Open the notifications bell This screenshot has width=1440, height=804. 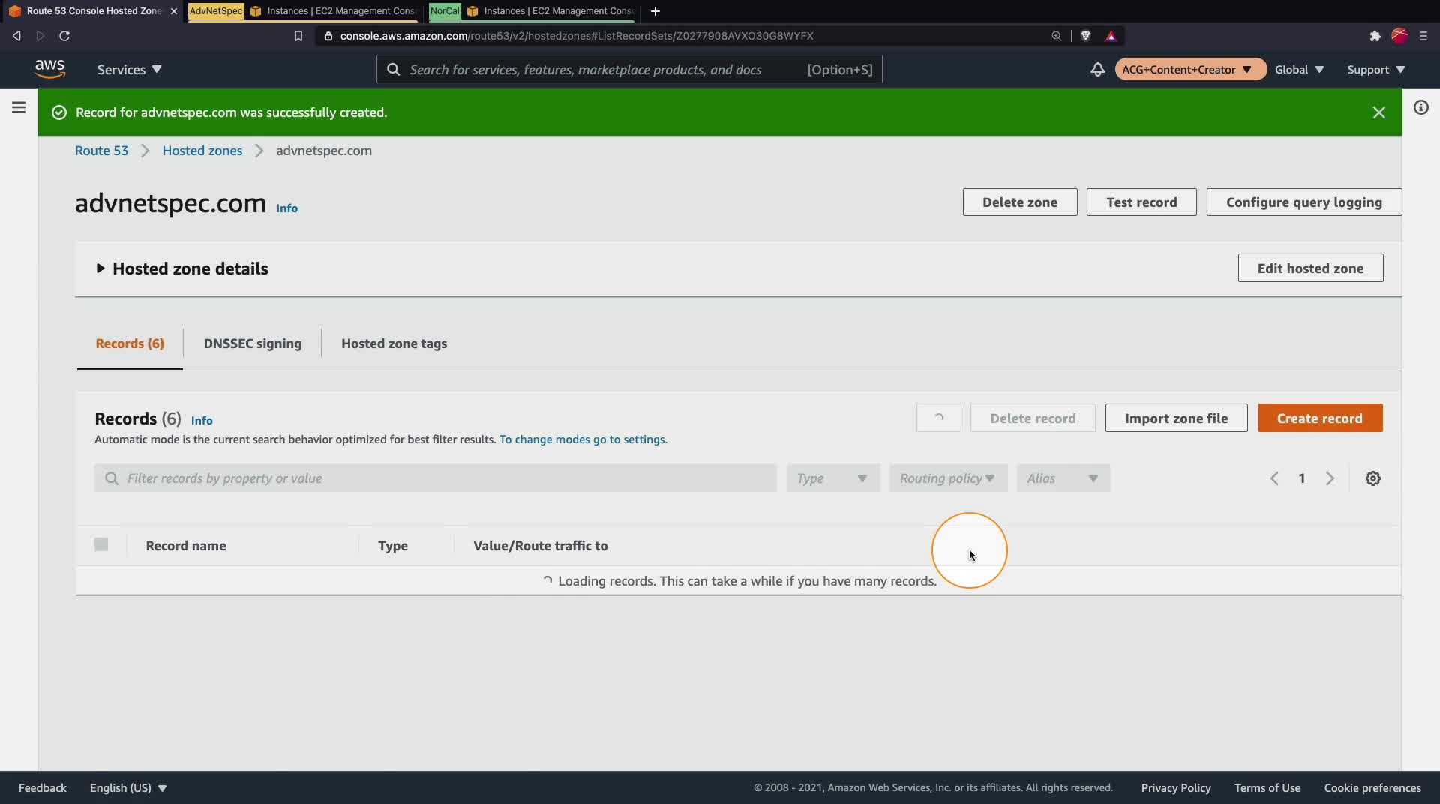coord(1097,69)
